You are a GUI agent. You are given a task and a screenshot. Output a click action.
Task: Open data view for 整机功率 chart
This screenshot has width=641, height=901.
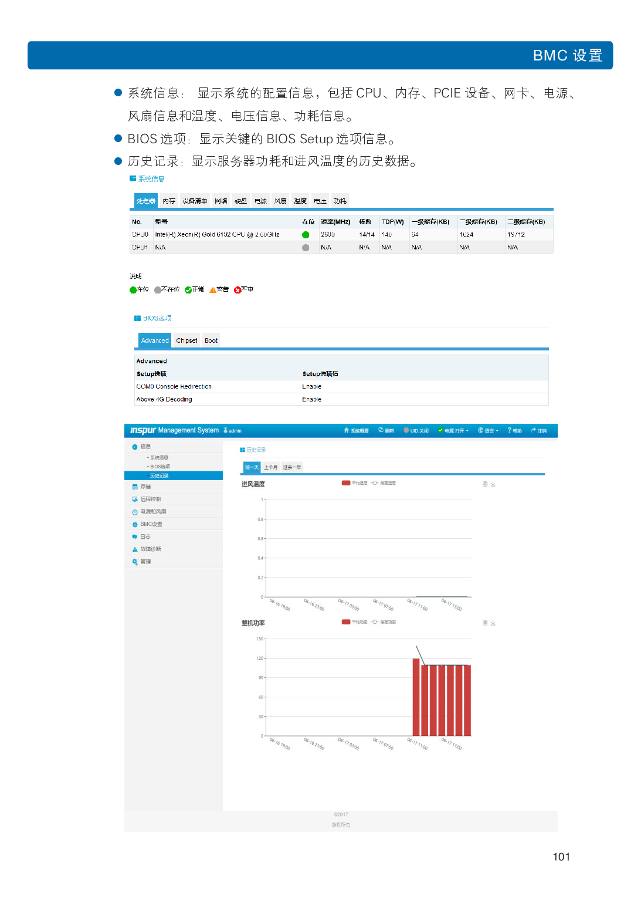click(x=485, y=623)
